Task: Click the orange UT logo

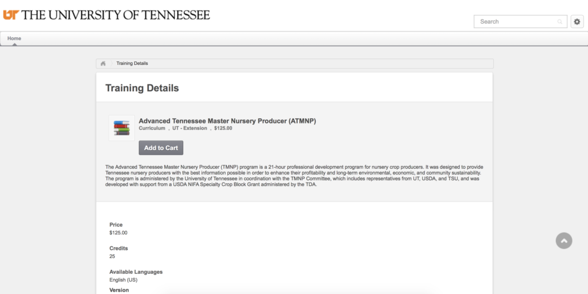Action: 11,15
